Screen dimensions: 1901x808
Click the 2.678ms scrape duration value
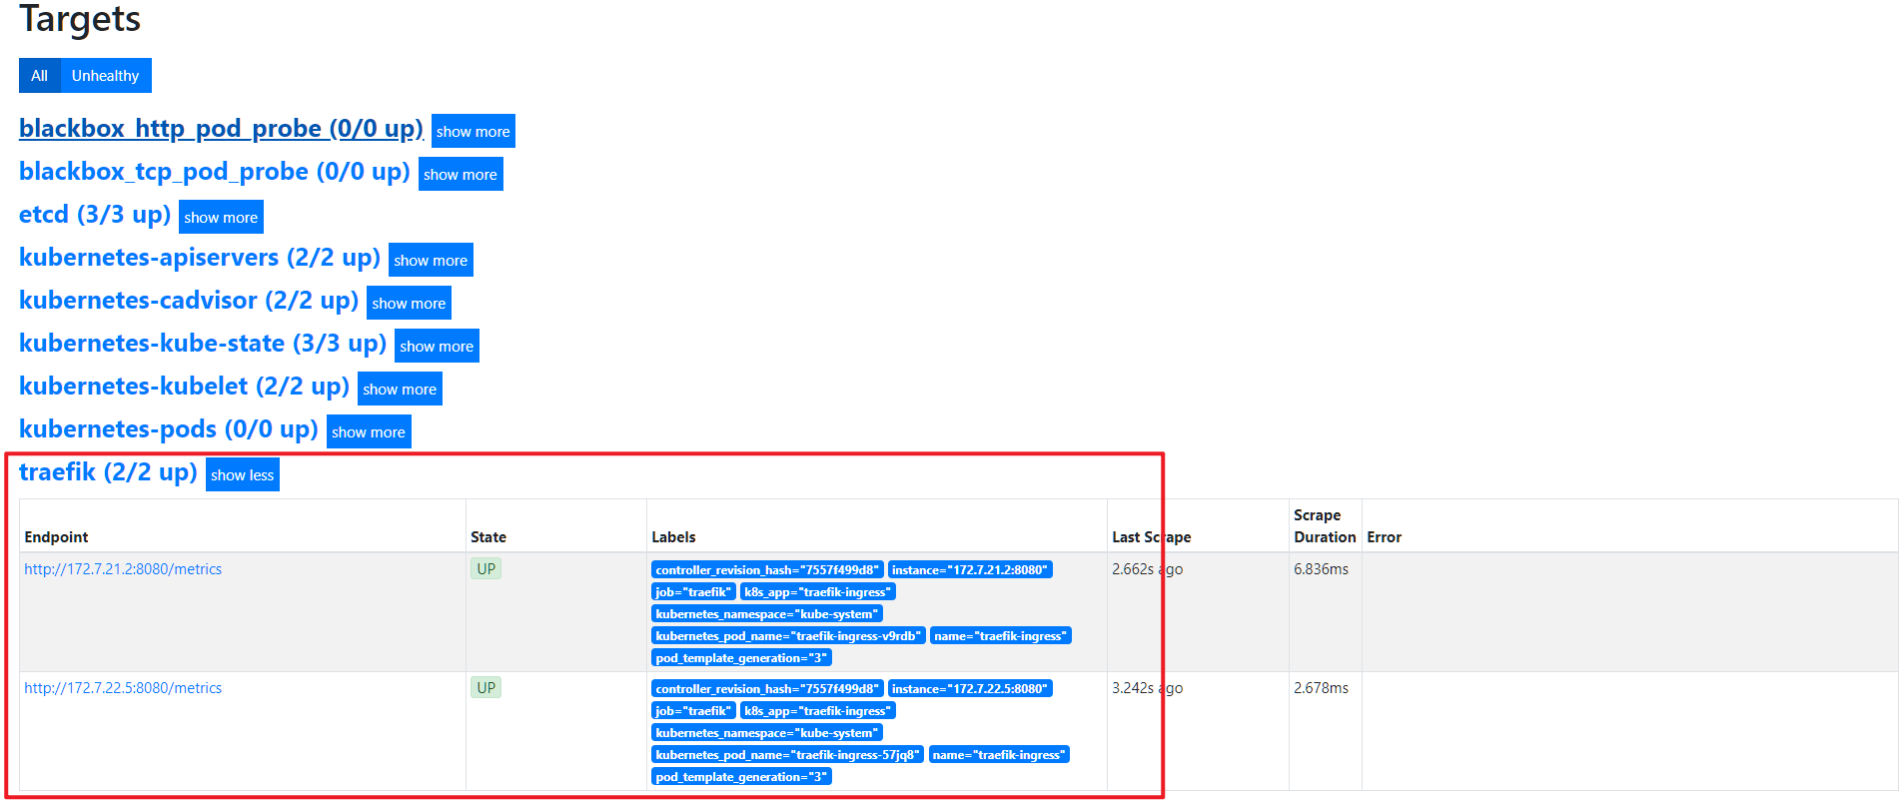1321,688
